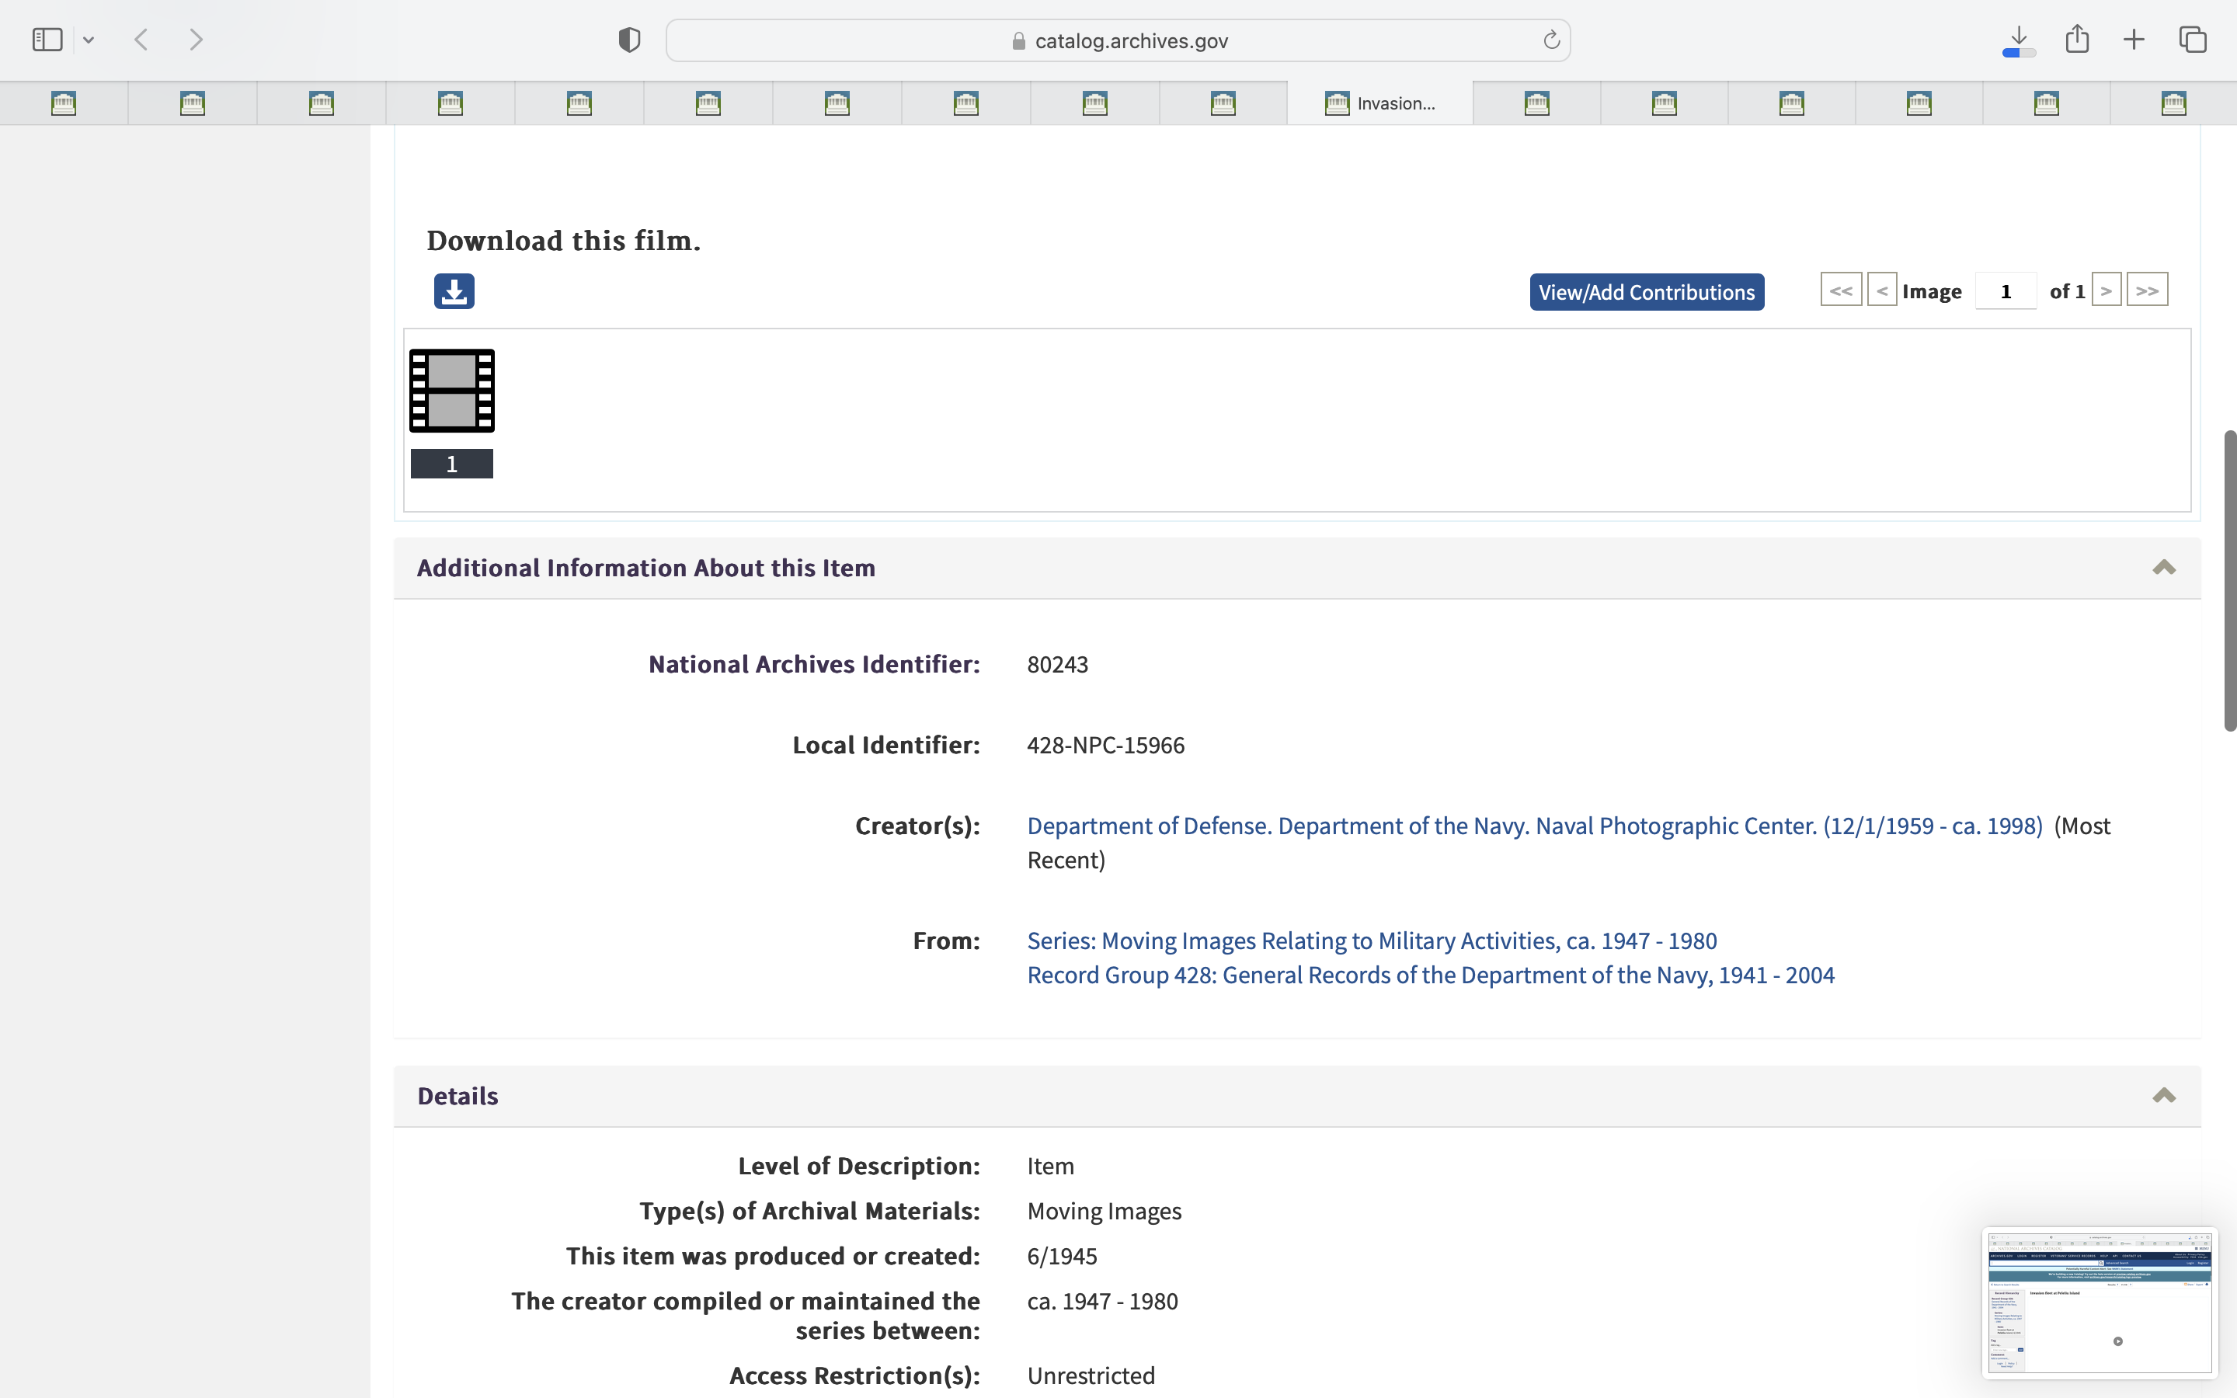The width and height of the screenshot is (2237, 1398).
Task: Click the blue download film icon
Action: pyautogui.click(x=454, y=291)
